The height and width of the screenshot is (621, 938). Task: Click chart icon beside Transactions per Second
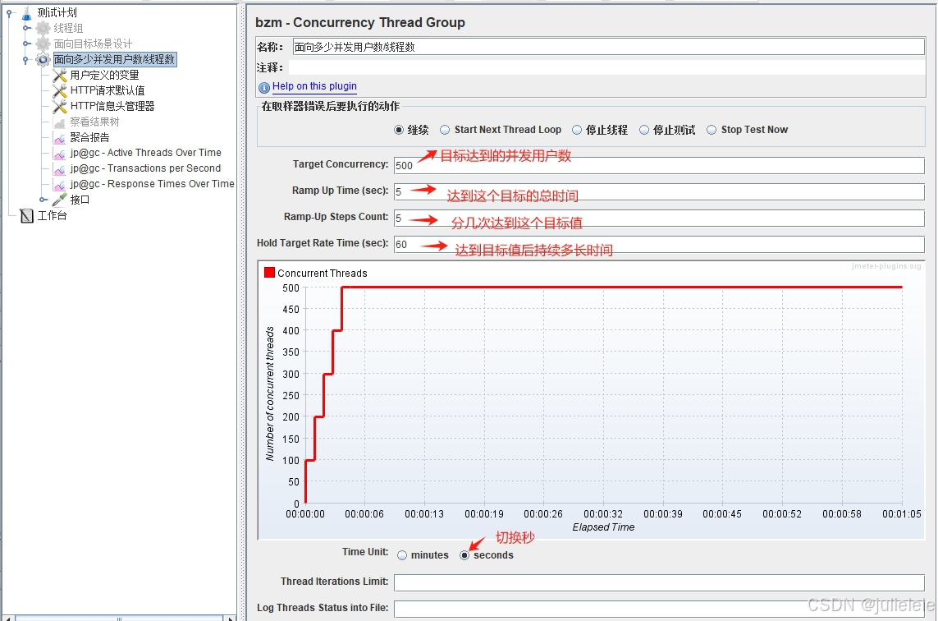pos(59,169)
